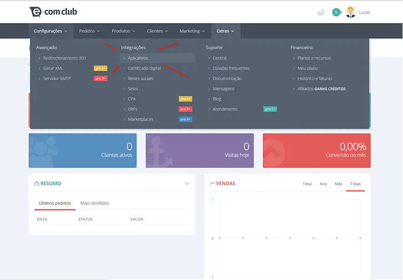Open the Pedidos dropdown menu
This screenshot has width=403, height=280.
click(x=89, y=31)
